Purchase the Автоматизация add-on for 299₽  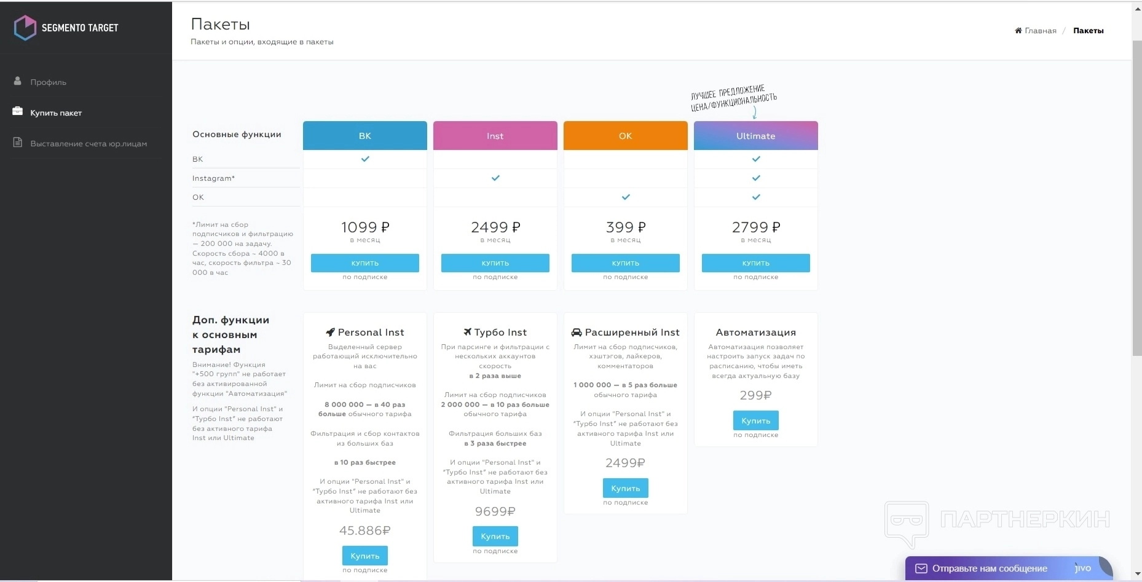[x=755, y=421]
